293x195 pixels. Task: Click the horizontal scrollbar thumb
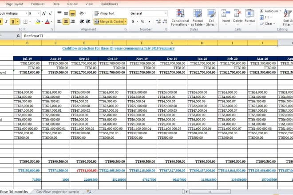click(210, 191)
